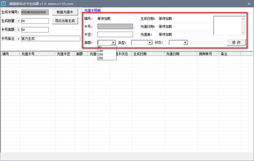The image size is (254, 161).
Task: Sort by the 面额 column header
Action: tap(81, 54)
